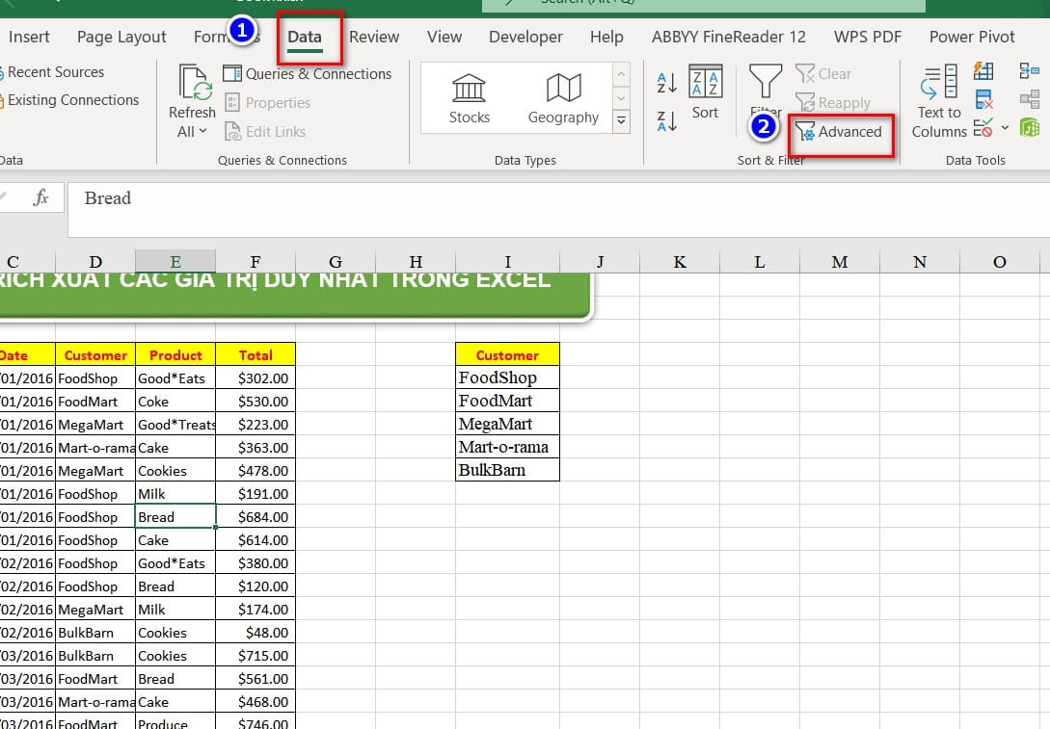1050x729 pixels.
Task: Select the yellow Customer header in column I
Action: 507,354
